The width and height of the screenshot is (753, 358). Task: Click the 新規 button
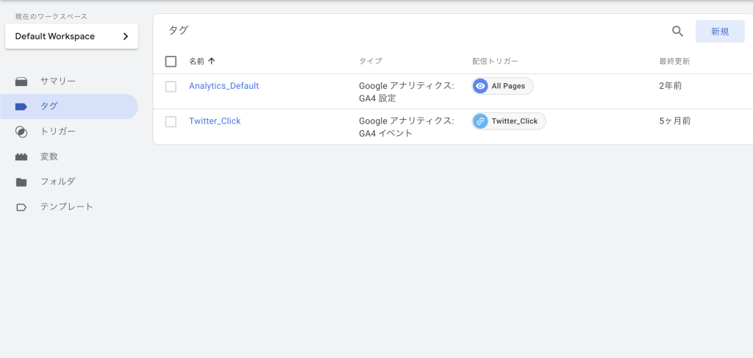720,32
